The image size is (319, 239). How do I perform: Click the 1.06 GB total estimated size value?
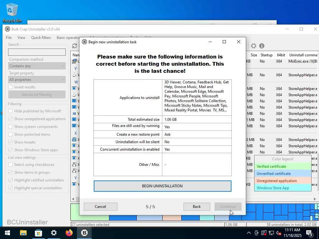coord(170,119)
